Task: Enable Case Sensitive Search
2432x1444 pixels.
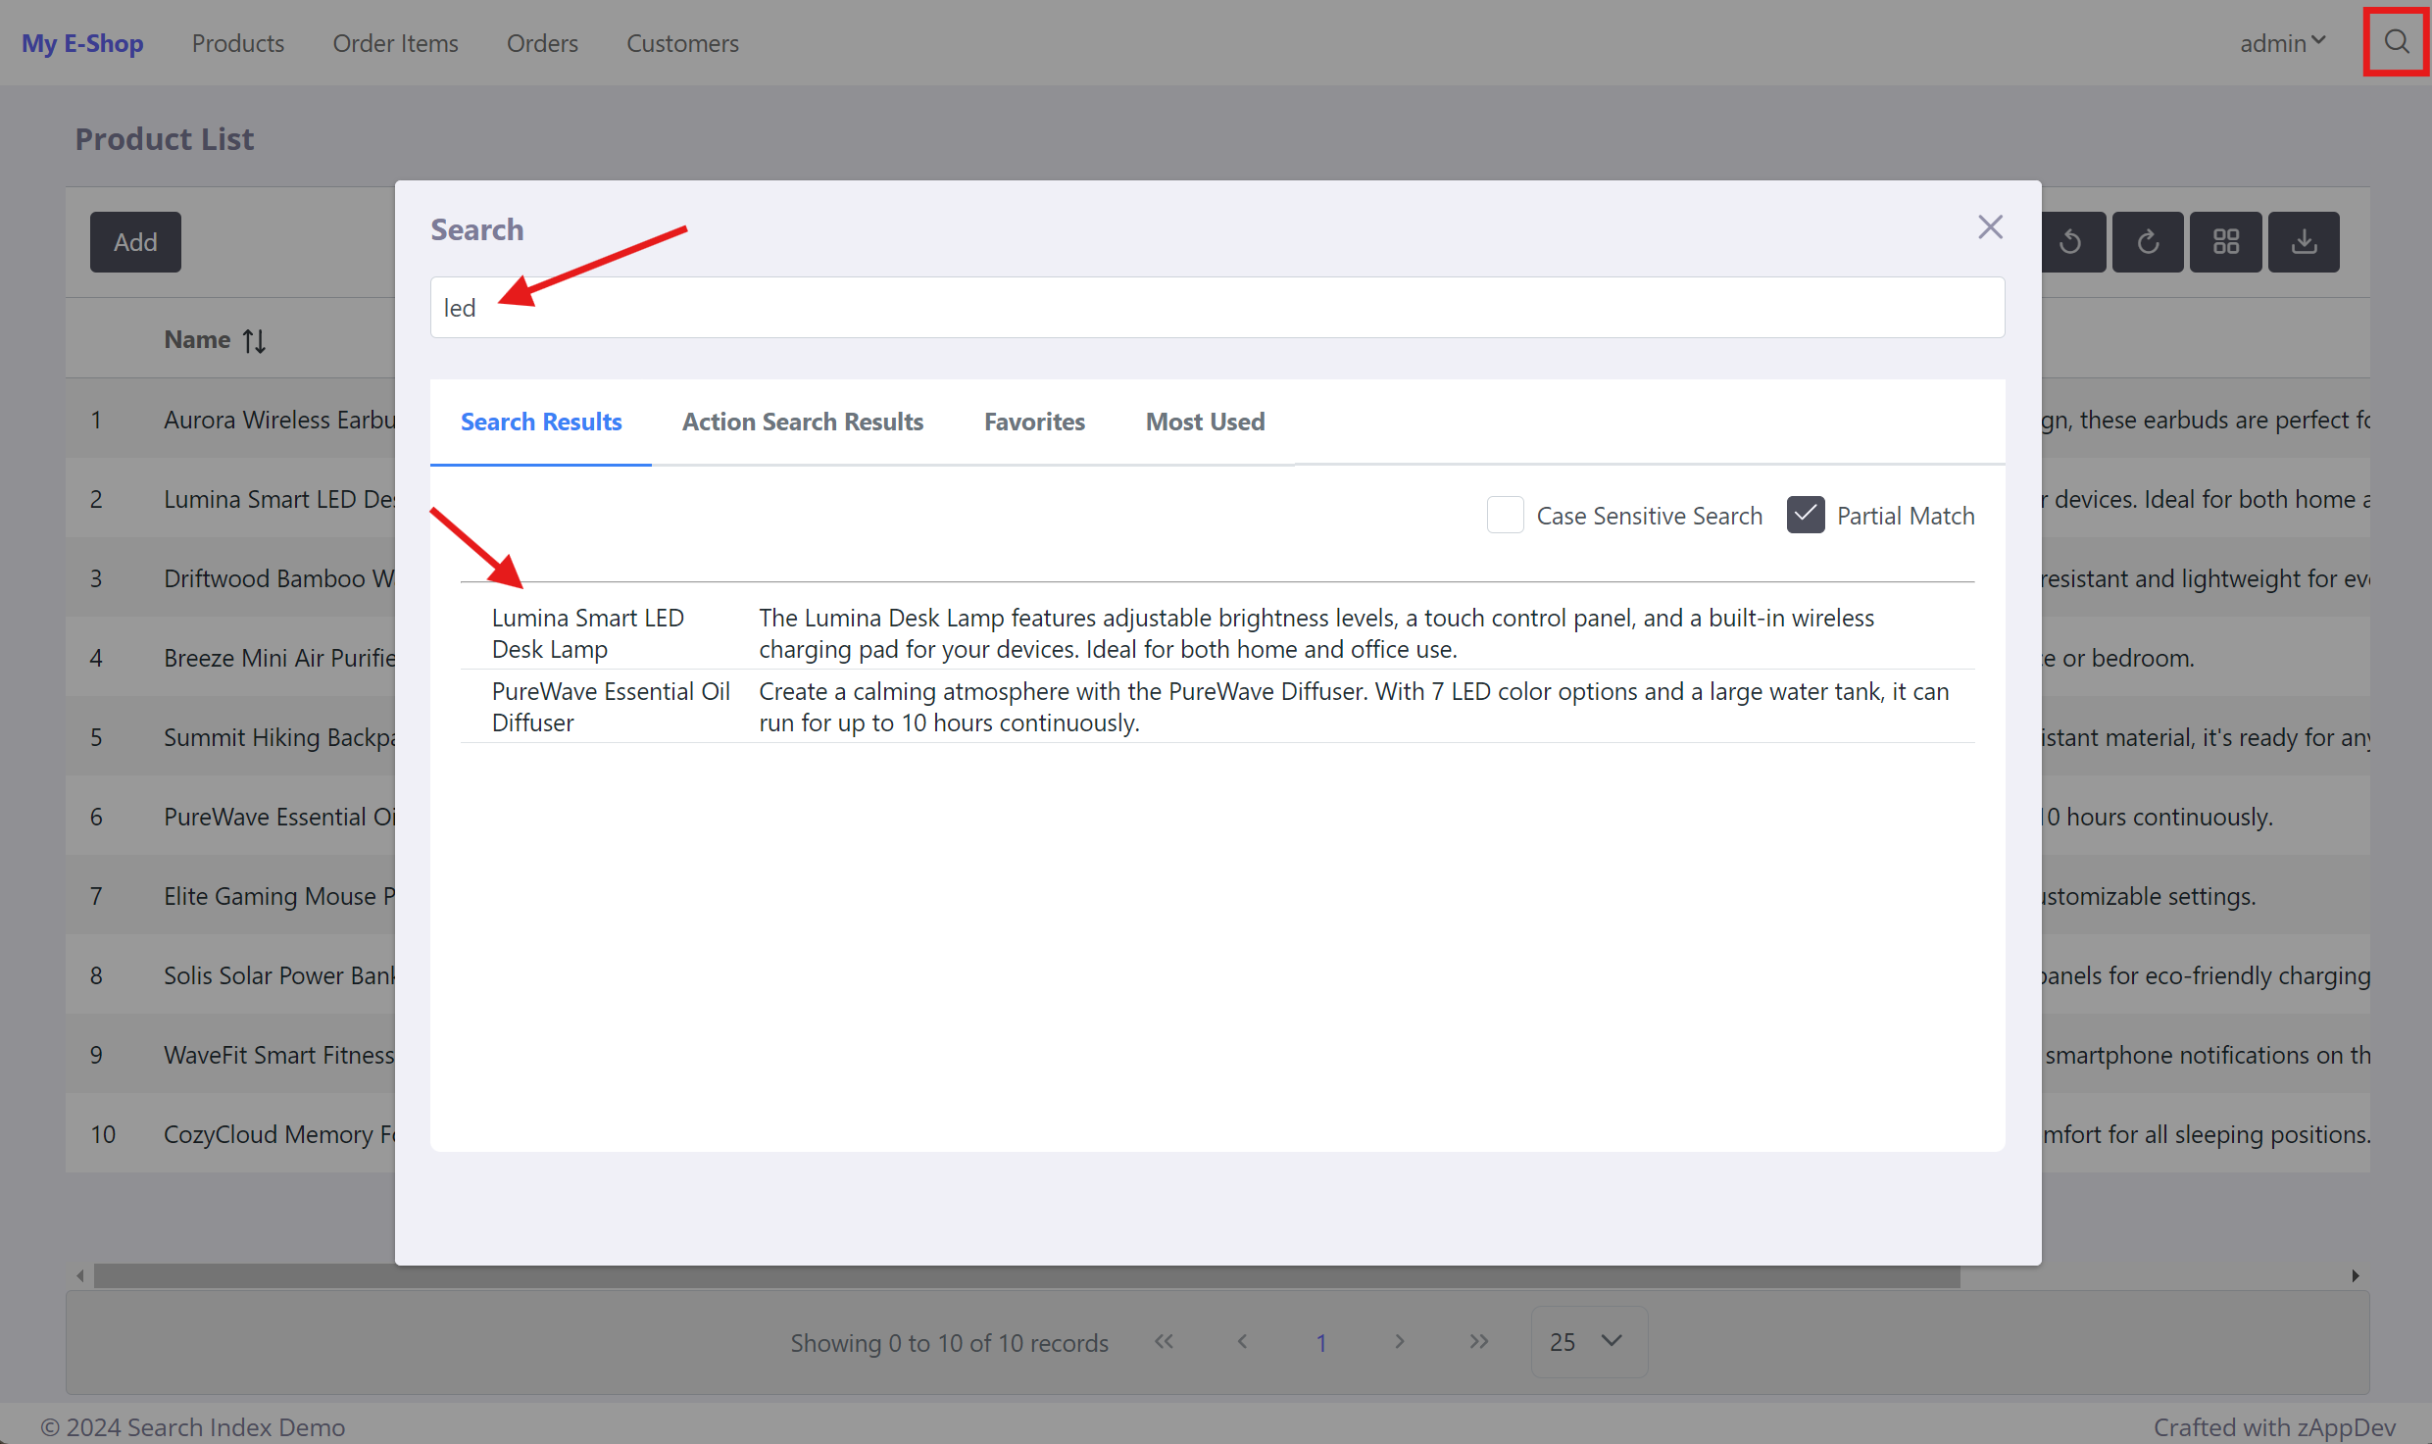Action: [x=1506, y=514]
